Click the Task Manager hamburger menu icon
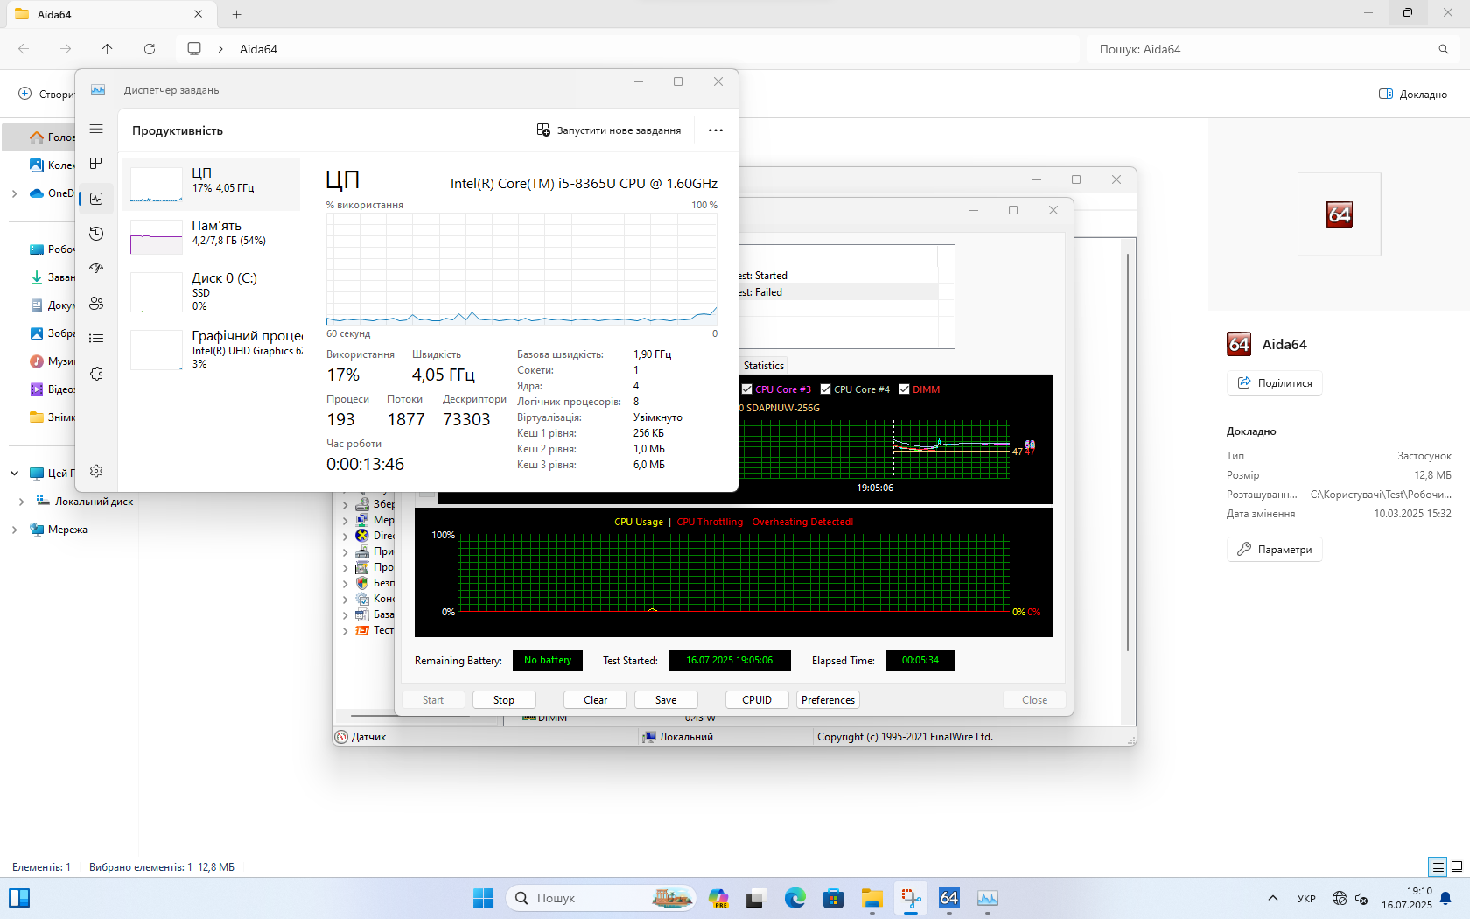Screen dimensions: 1470x919 [x=96, y=129]
